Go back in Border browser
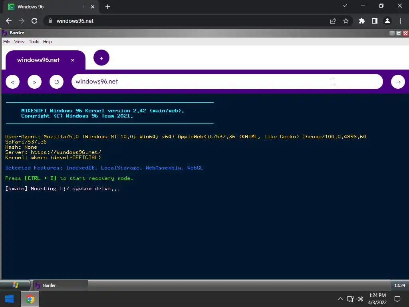Image resolution: width=409 pixels, height=307 pixels. click(x=12, y=82)
